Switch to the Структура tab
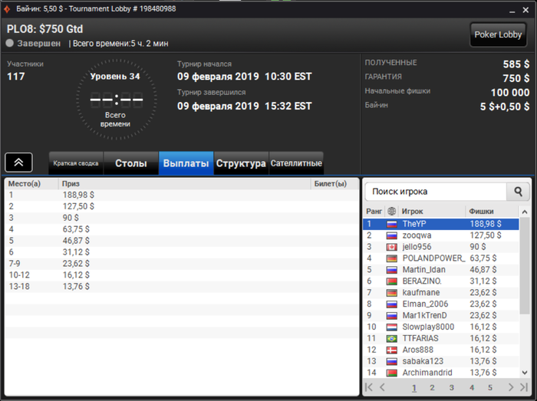Image resolution: width=537 pixels, height=401 pixels. pyautogui.click(x=241, y=163)
